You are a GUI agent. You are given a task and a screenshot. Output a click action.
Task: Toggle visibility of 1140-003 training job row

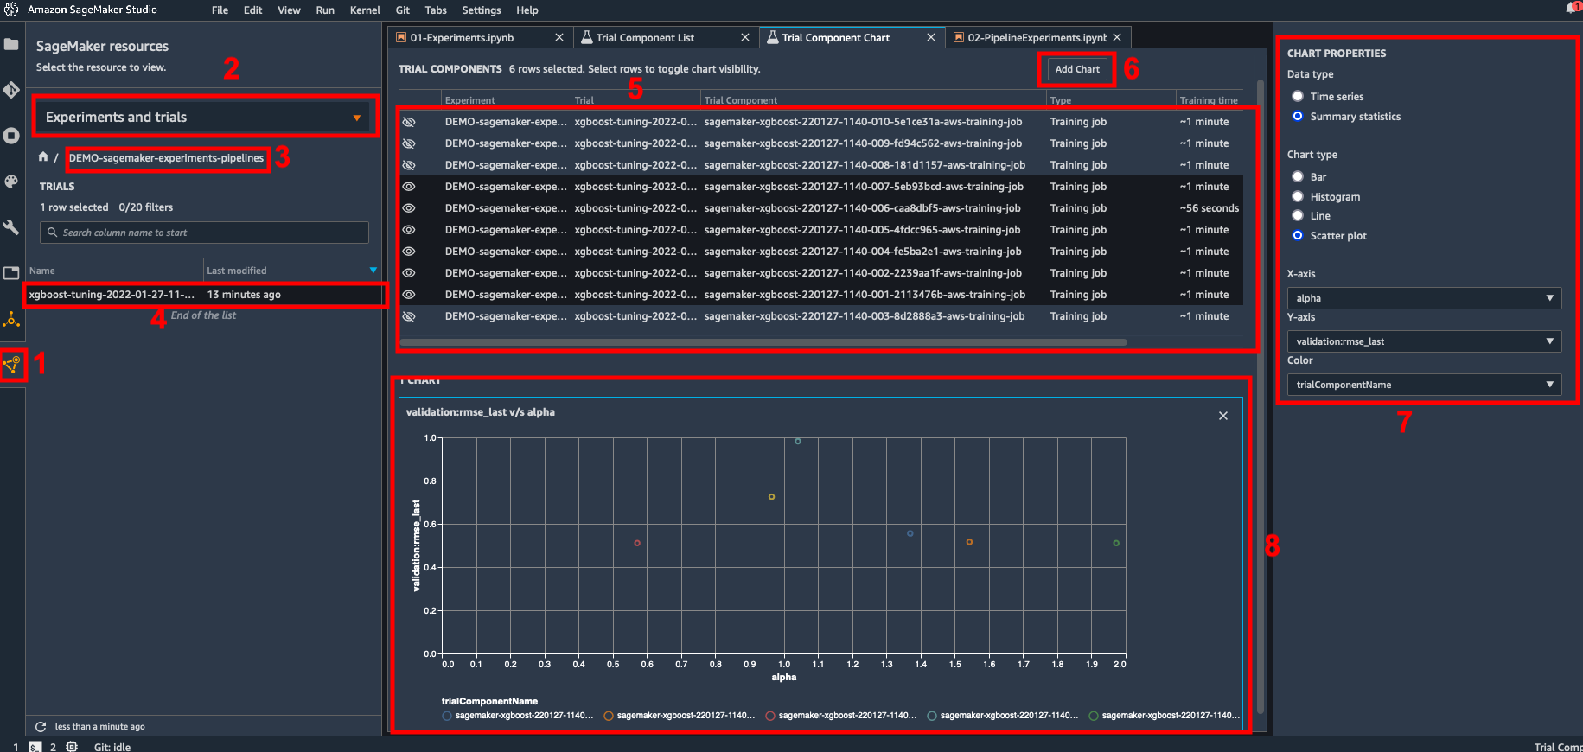point(409,316)
